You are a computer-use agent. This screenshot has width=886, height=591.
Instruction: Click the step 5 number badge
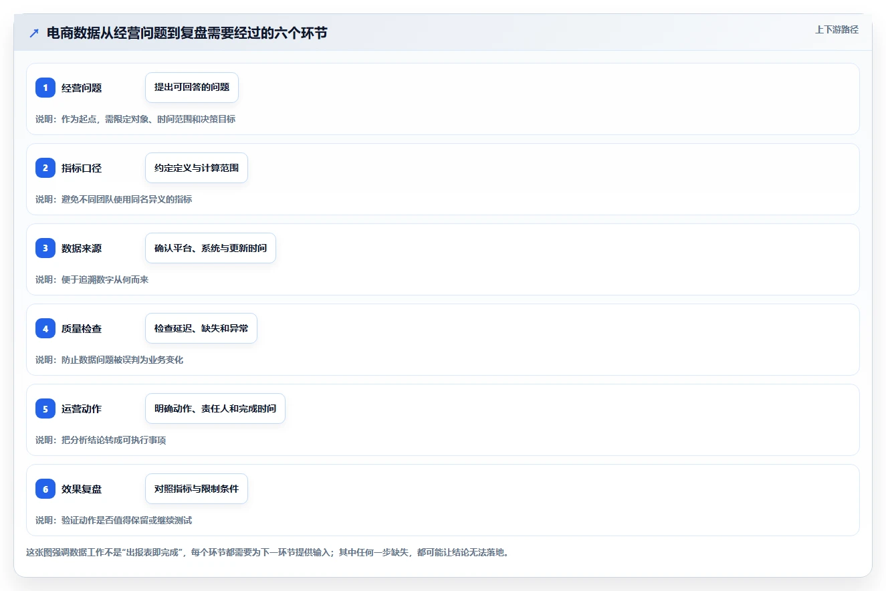click(x=45, y=408)
